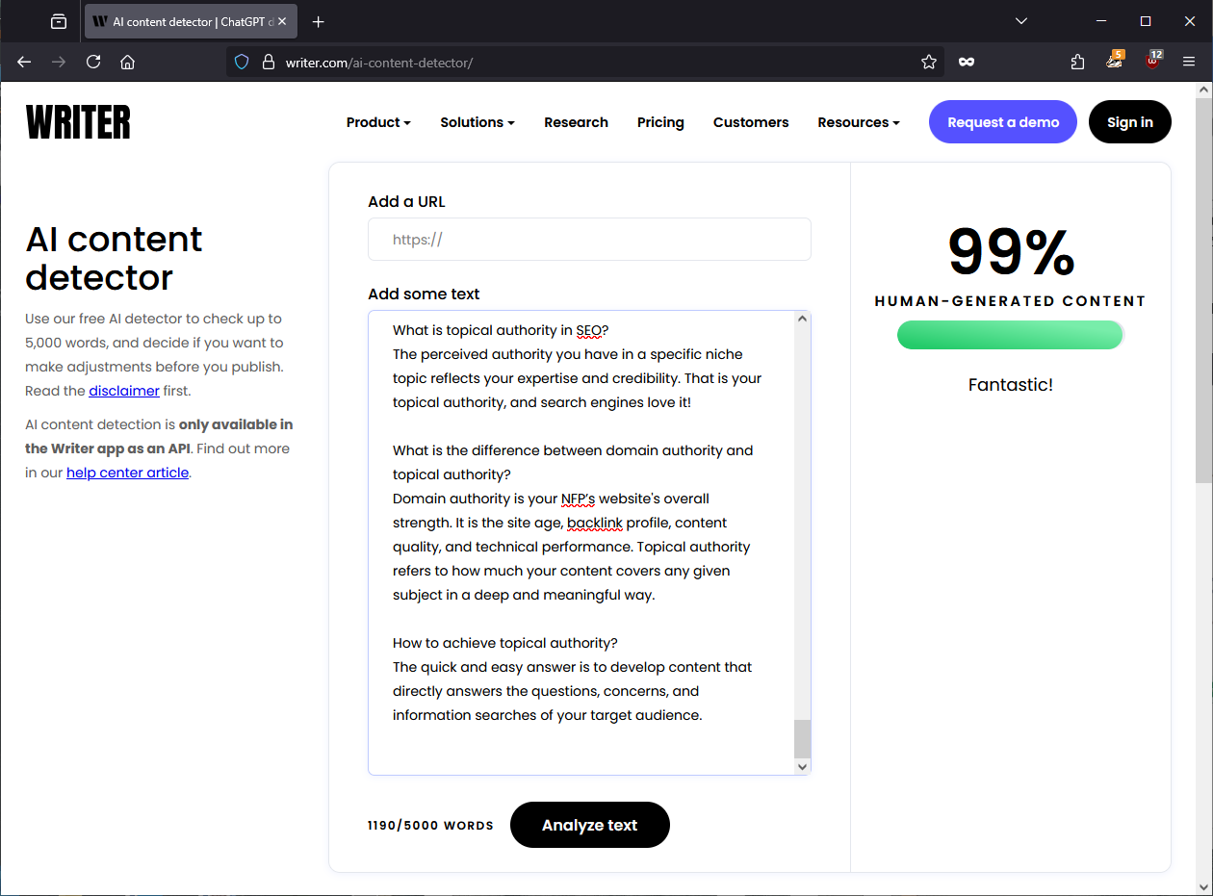Viewport: 1213px width, 896px height.
Task: Click the page scrollbar thumb
Action: [1202, 289]
